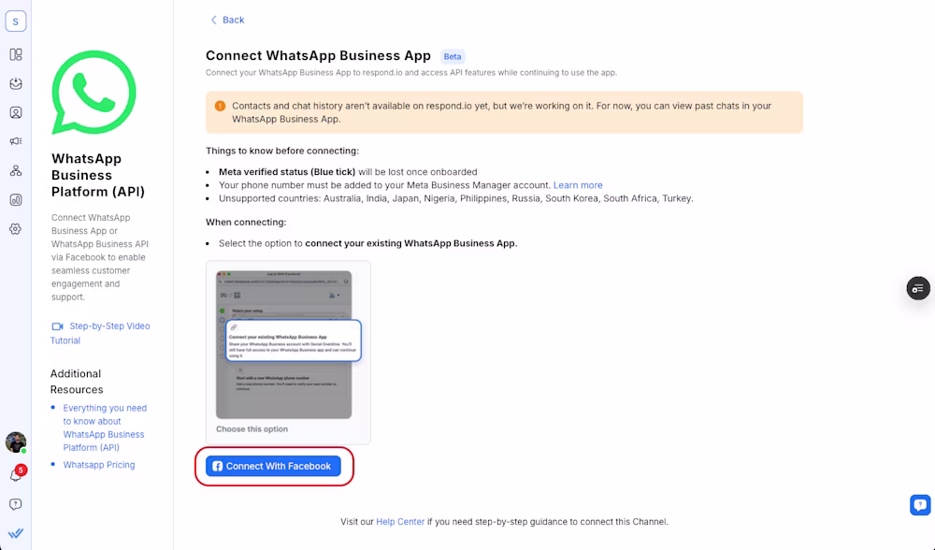Screen dimensions: 935x550
Task: Open the Reports chart icon
Action: click(x=16, y=200)
